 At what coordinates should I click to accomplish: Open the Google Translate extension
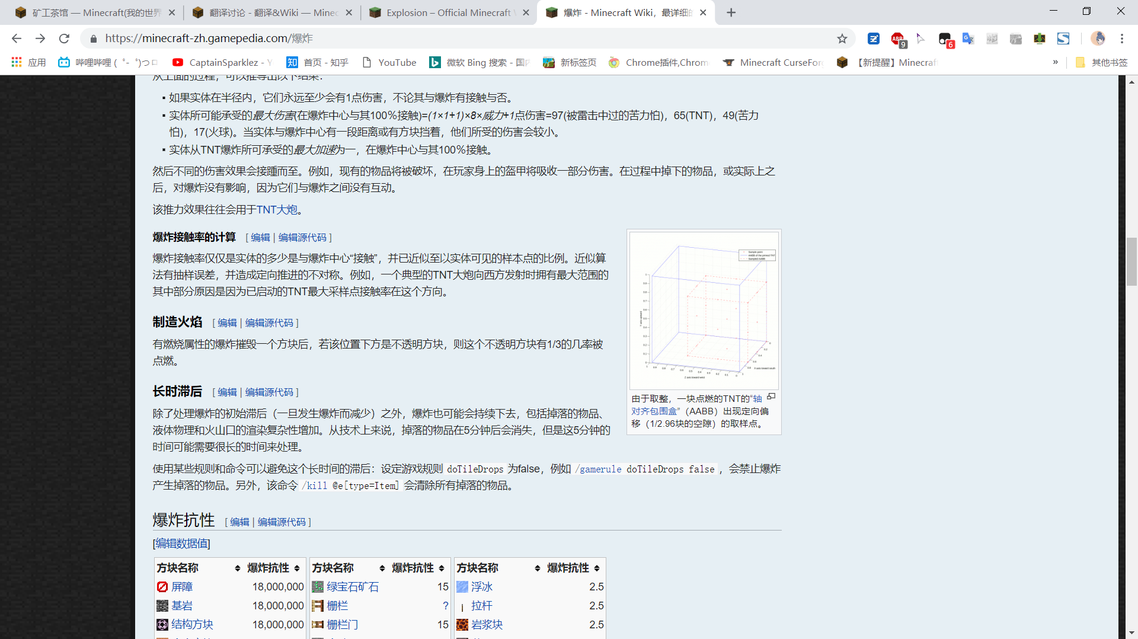point(968,39)
